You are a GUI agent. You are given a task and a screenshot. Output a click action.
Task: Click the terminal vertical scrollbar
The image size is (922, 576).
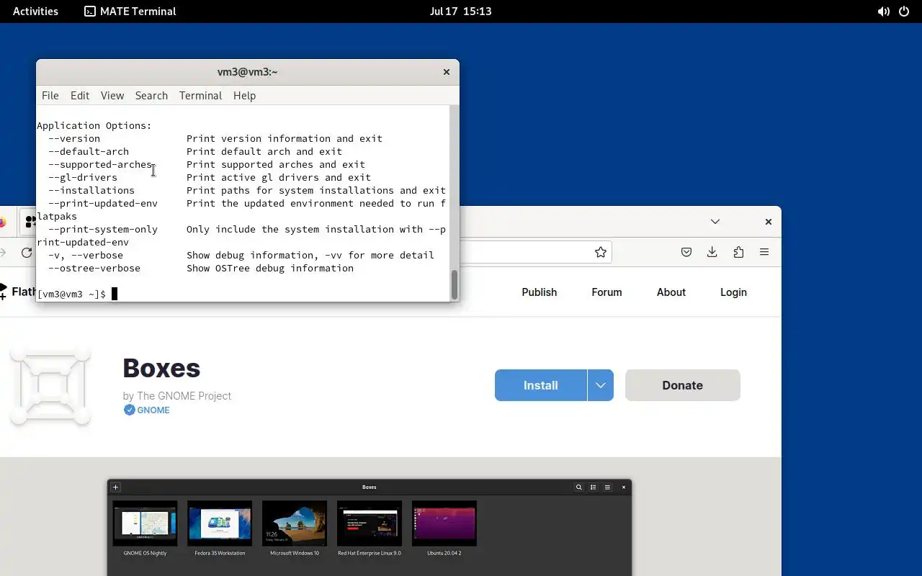click(455, 284)
